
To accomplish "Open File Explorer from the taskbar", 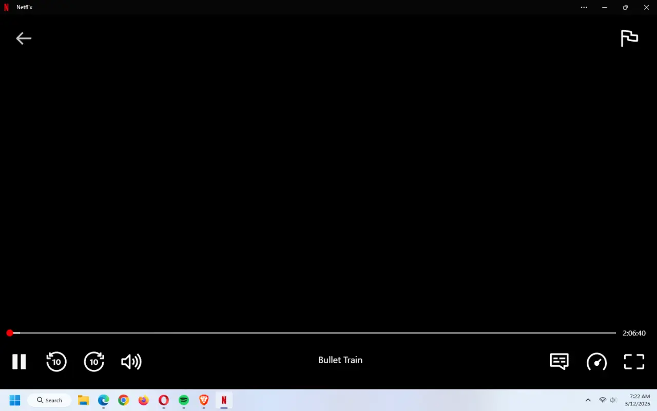I will tap(83, 400).
